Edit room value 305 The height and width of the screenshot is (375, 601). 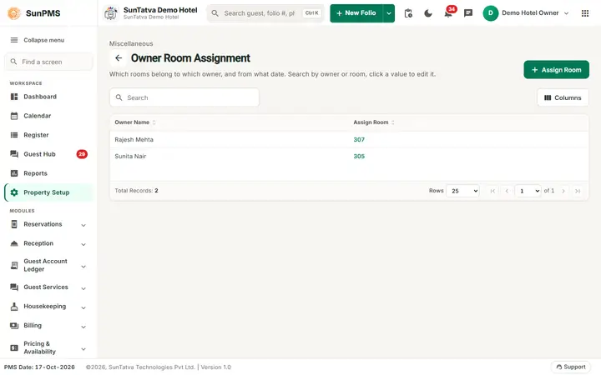(x=359, y=156)
